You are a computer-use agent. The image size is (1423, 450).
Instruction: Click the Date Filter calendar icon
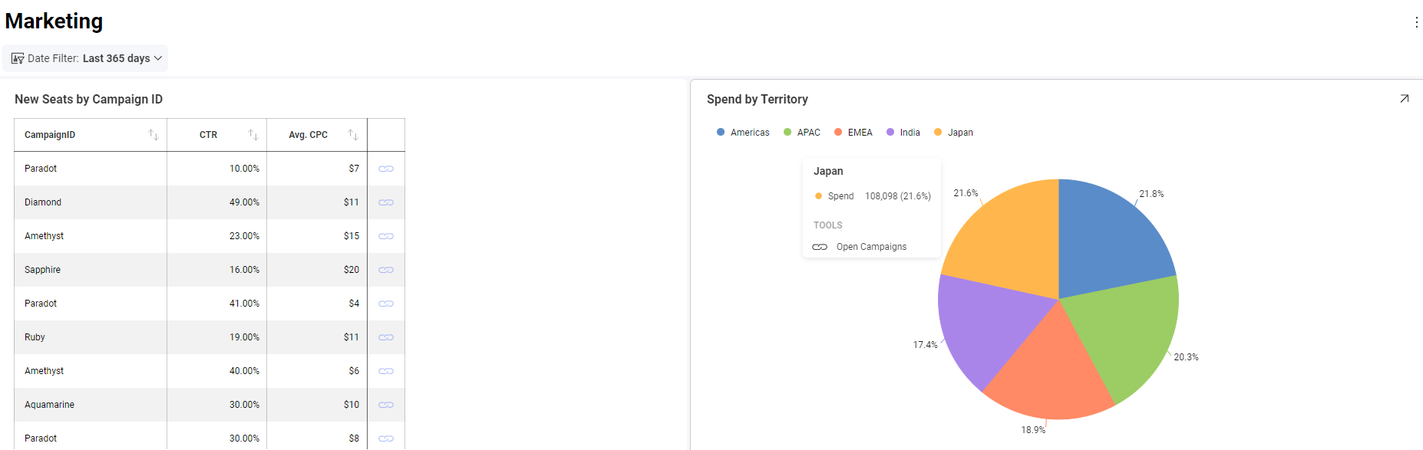pos(18,58)
